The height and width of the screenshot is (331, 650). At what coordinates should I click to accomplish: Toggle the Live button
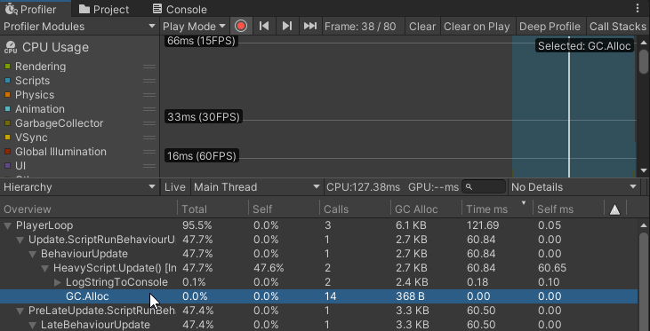coord(175,187)
